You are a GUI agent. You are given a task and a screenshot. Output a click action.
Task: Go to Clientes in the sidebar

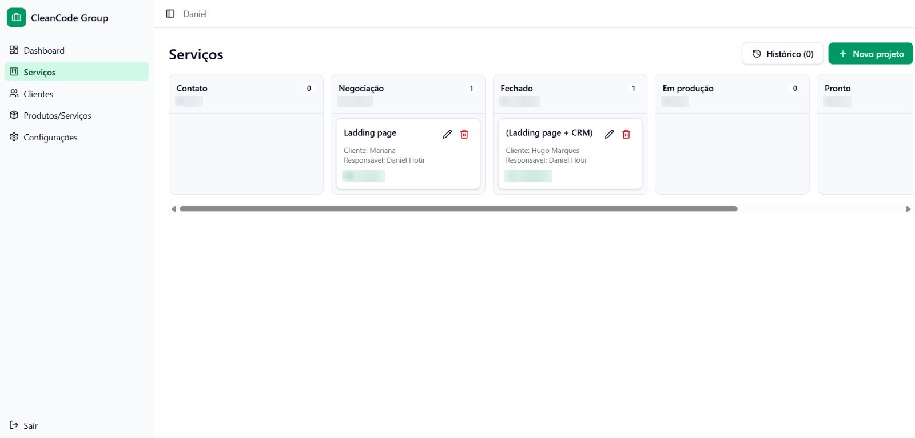(x=77, y=94)
